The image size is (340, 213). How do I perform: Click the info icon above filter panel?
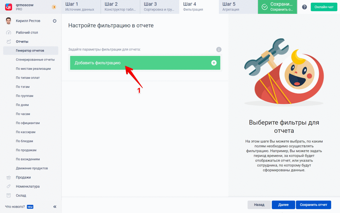[219, 49]
